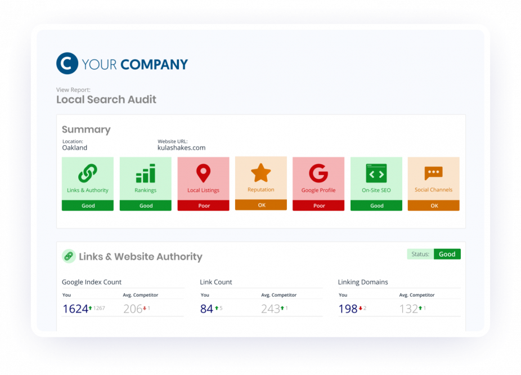Screen dimensions: 521x375
Task: Click the View Report: label
Action: (x=73, y=90)
